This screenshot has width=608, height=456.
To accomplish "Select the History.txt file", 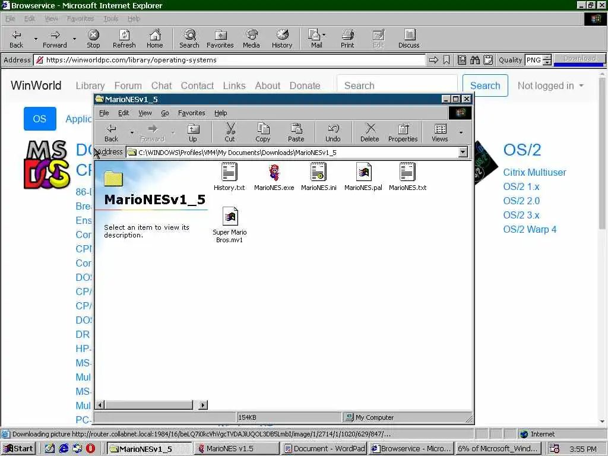I will pos(229,178).
